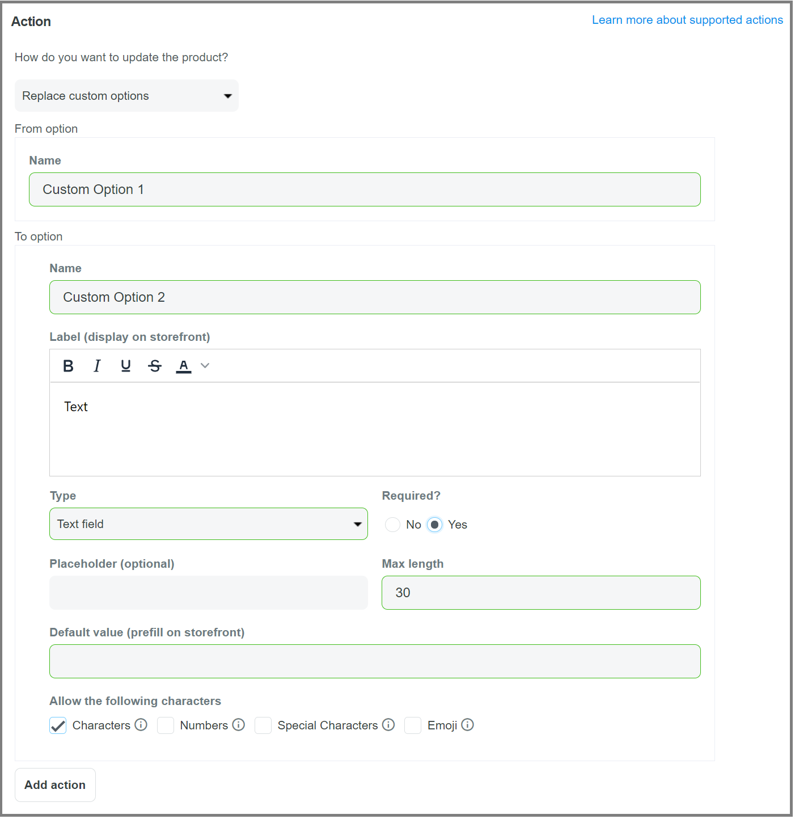This screenshot has height=819, width=795.
Task: Apply underline formatting to label text
Action: [126, 366]
